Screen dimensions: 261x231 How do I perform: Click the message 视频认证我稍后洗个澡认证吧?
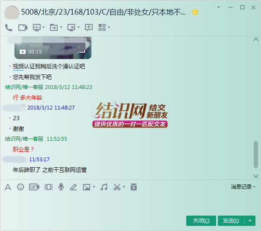[49, 66]
